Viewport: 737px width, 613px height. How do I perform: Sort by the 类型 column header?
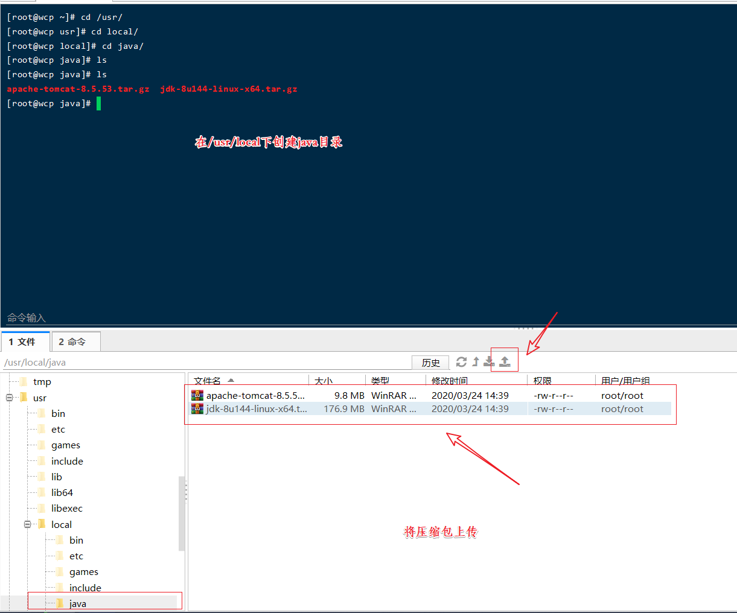[x=395, y=381]
